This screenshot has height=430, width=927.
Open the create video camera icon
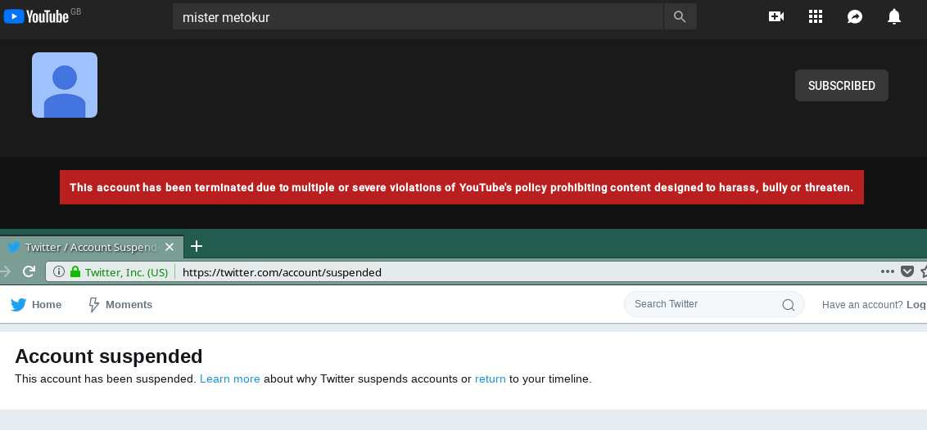[x=776, y=16]
